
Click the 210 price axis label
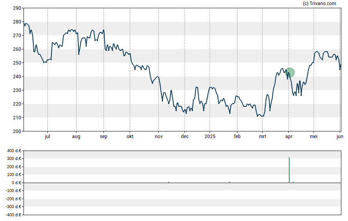click(17, 118)
